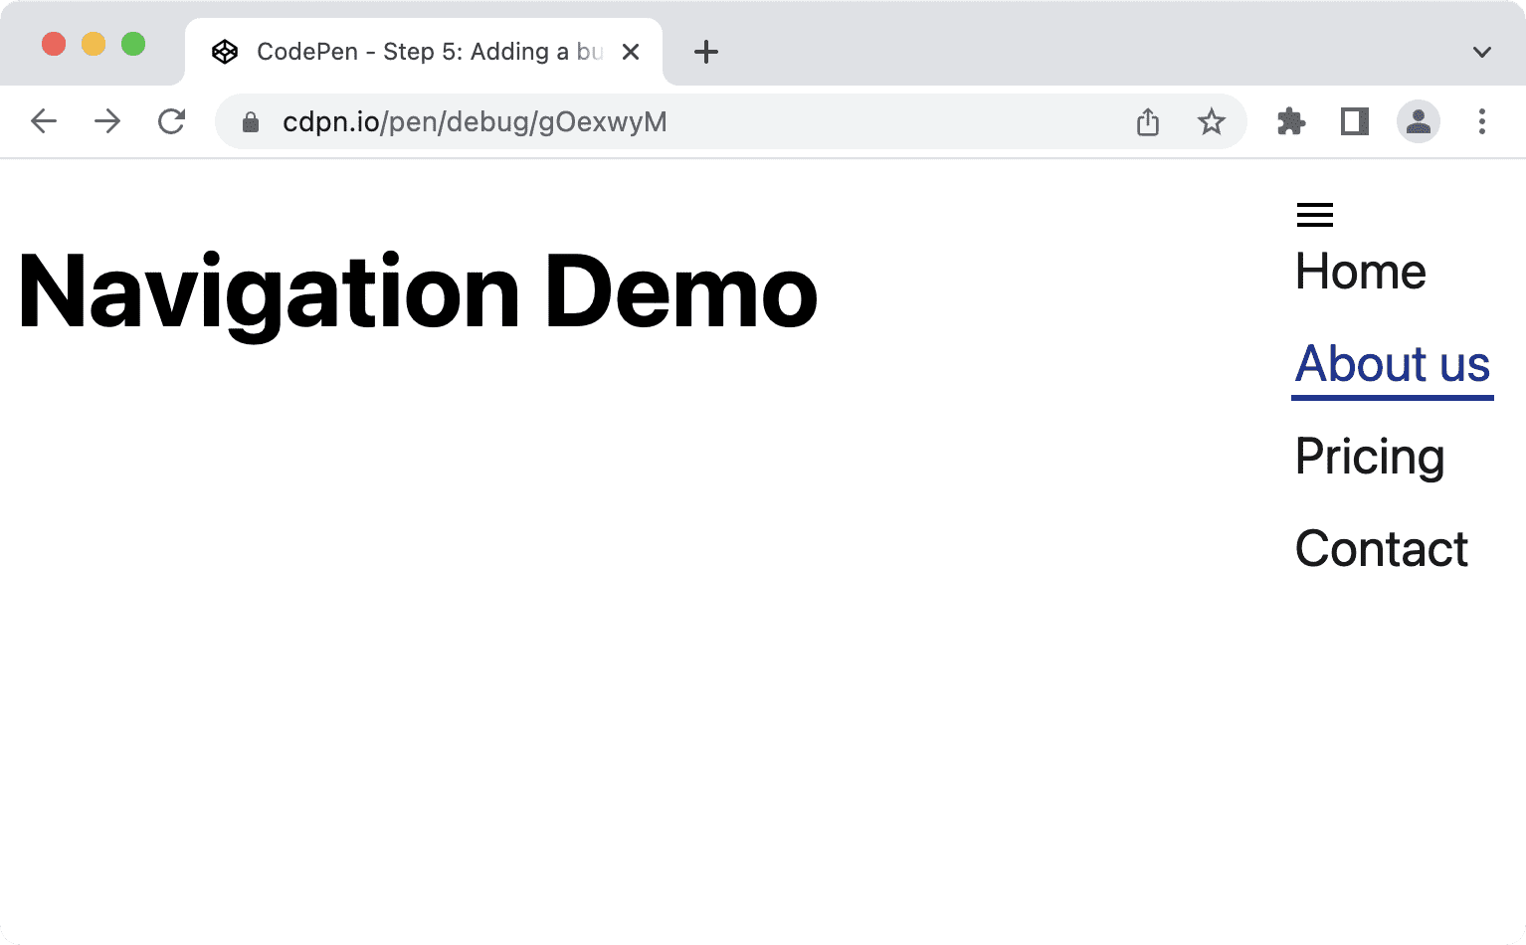Click the About us link
Screen dimensions: 1526x945
point(1392,364)
